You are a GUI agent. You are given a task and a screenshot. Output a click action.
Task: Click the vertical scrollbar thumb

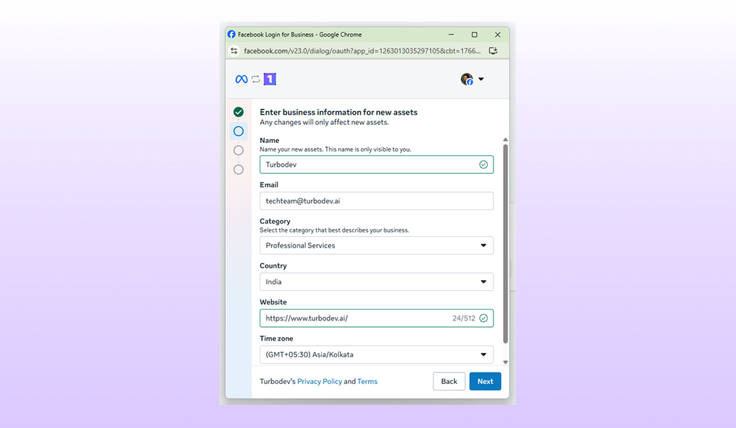(x=506, y=243)
